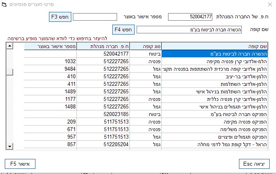Click the vertical scrollbar thumb
This screenshot has width=276, height=174.
click(x=10, y=72)
